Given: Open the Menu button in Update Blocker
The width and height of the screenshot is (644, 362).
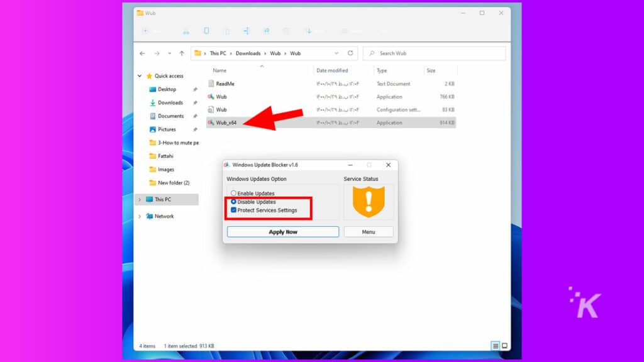Looking at the screenshot, I should click(369, 232).
